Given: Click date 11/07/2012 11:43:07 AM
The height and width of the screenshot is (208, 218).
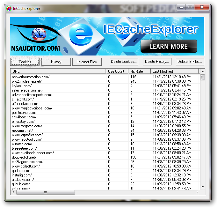Looking at the screenshot, I should pyautogui.click(x=172, y=112).
